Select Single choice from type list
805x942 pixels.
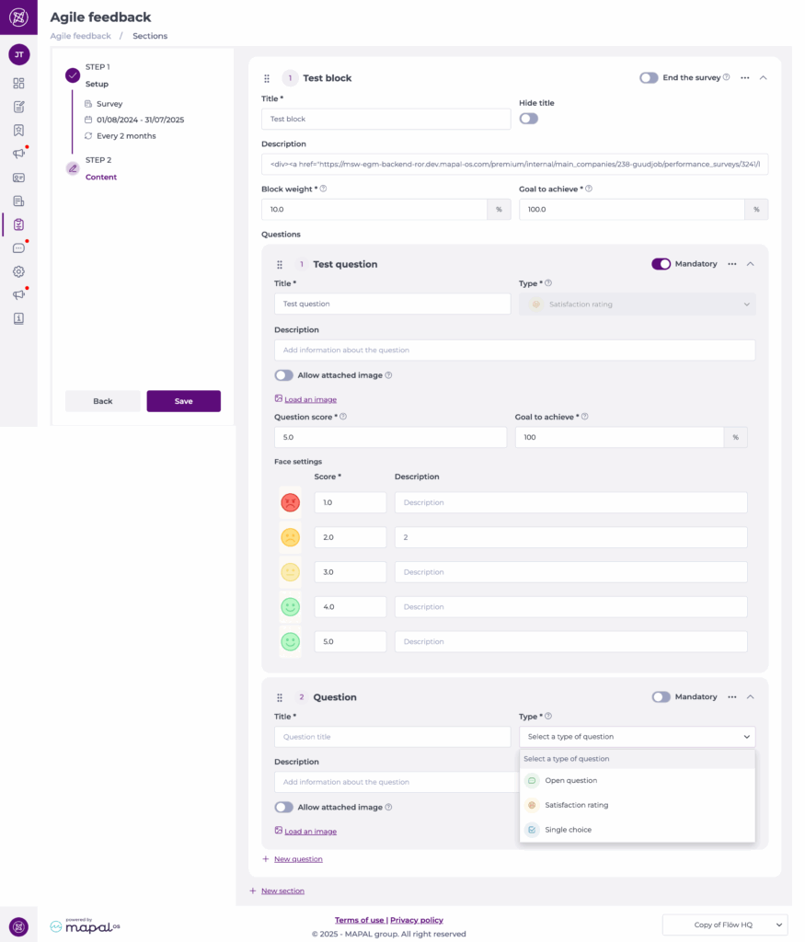tap(568, 830)
